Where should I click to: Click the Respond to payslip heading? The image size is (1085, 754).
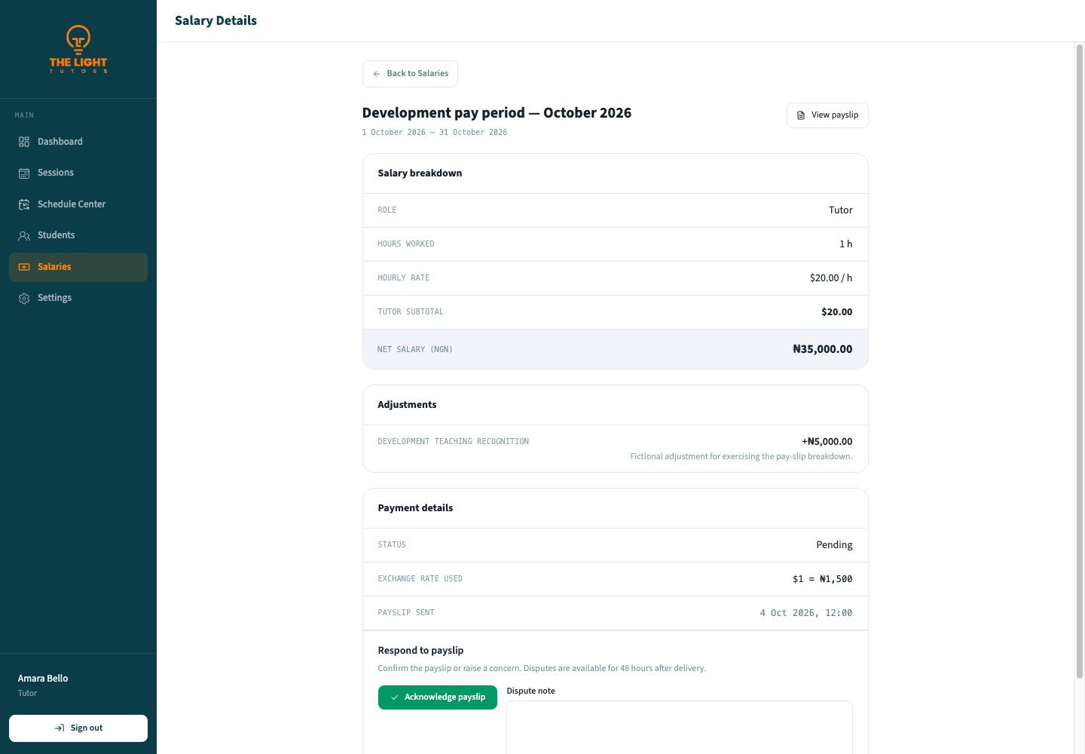tap(421, 651)
